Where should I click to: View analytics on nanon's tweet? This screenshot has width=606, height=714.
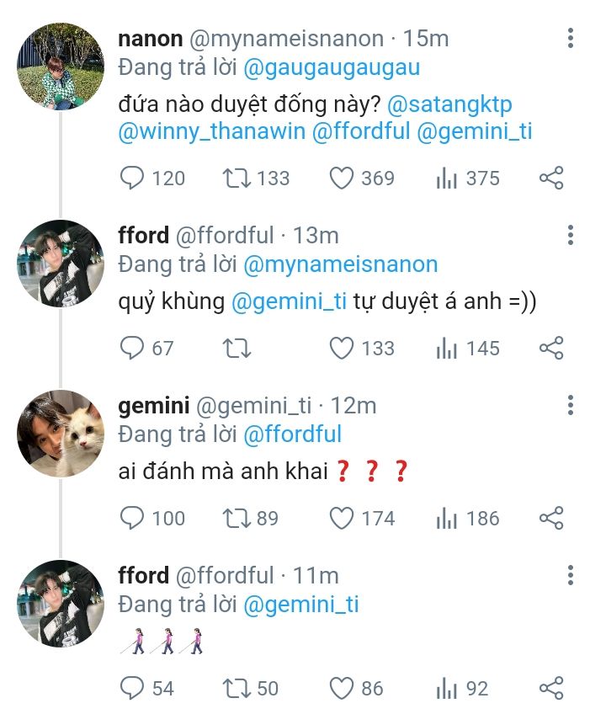(446, 178)
